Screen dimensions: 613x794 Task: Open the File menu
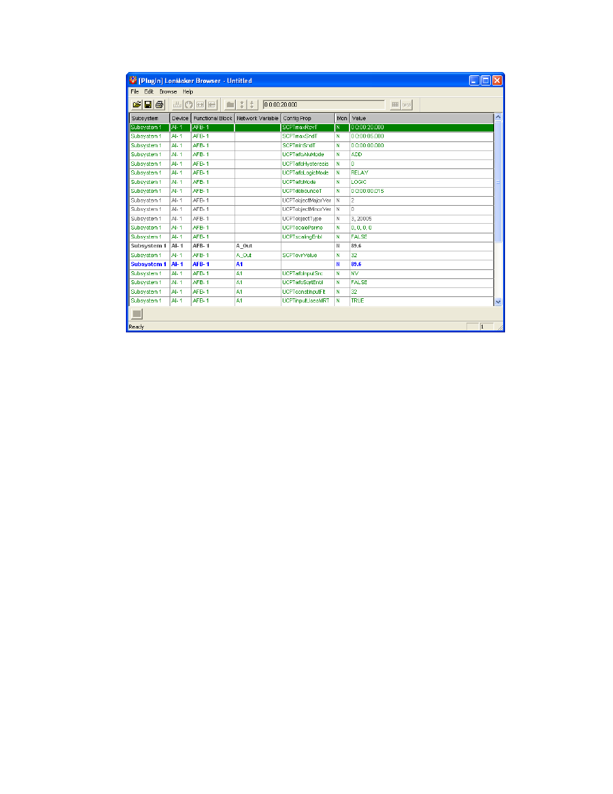(135, 92)
